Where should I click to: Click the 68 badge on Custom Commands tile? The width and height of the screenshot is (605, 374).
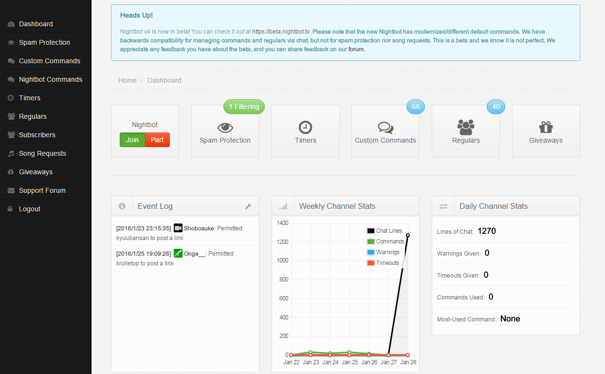(415, 107)
